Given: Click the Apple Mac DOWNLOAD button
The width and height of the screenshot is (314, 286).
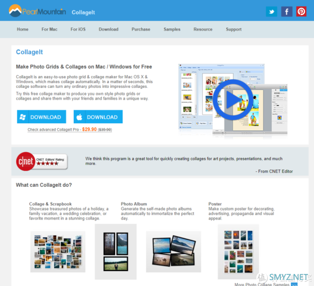Looking at the screenshot, I should [98, 117].
